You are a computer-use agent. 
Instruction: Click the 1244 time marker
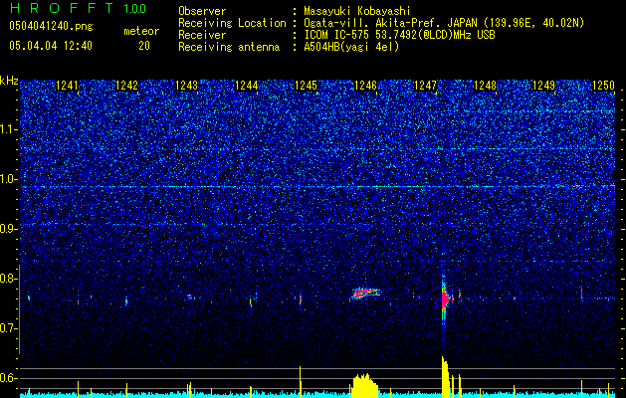point(247,86)
